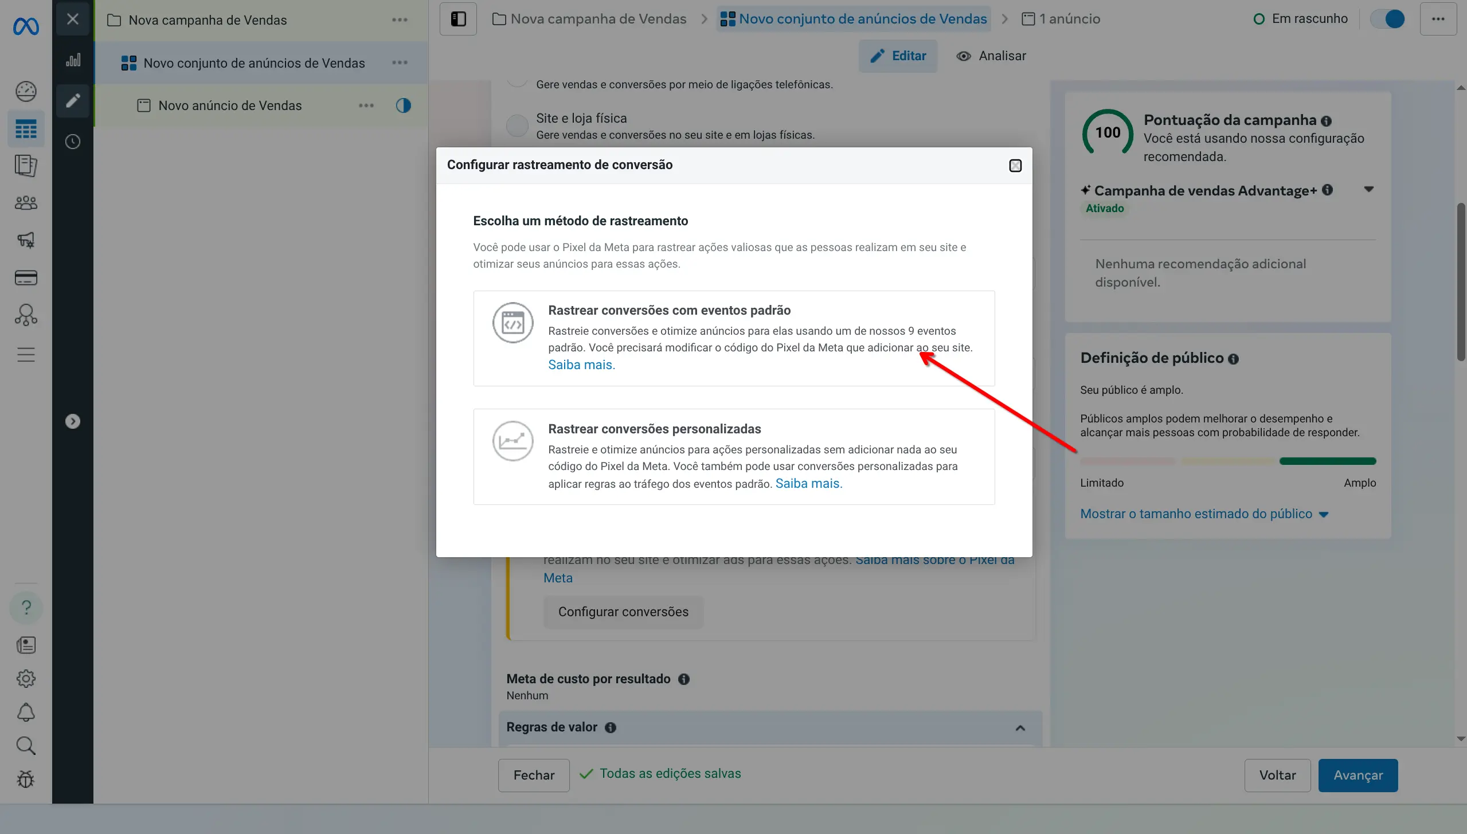Close the editor with the X icon

point(73,19)
